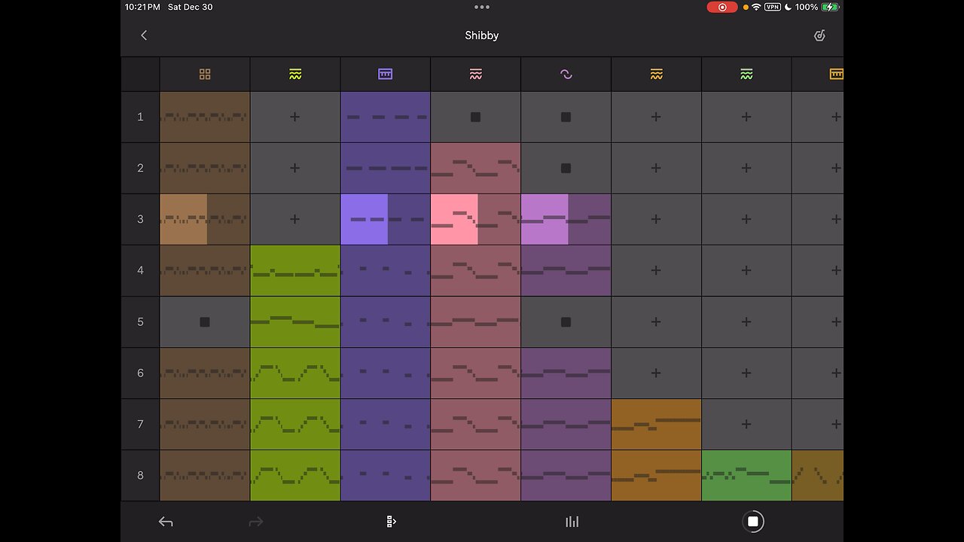Select the green synth track header
964x542 pixels.
click(746, 74)
